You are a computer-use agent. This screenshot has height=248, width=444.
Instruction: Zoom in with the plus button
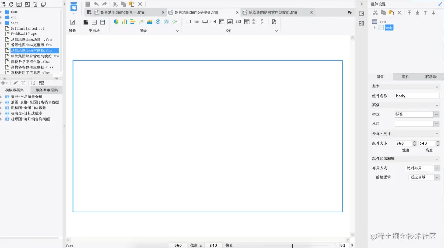tap(335, 246)
